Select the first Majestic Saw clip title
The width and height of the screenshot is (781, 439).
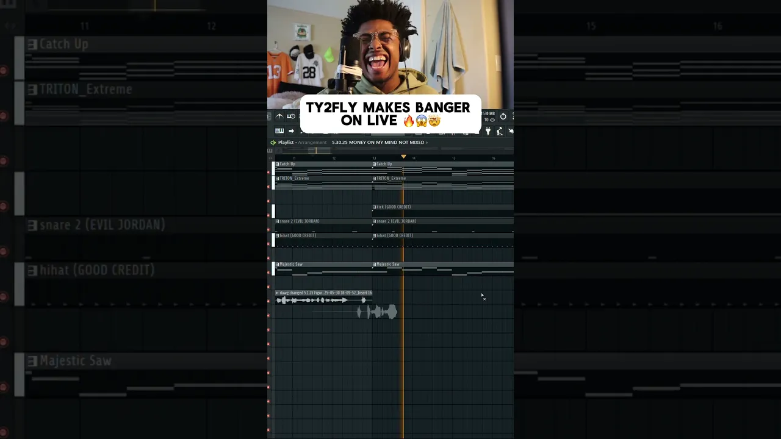[x=291, y=265]
